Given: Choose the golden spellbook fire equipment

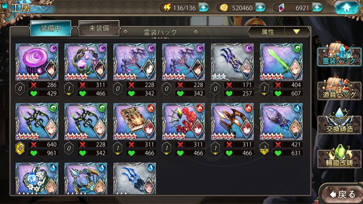Looking at the screenshot, I should (x=134, y=121).
